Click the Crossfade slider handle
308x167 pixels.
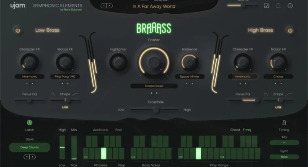coord(156,109)
